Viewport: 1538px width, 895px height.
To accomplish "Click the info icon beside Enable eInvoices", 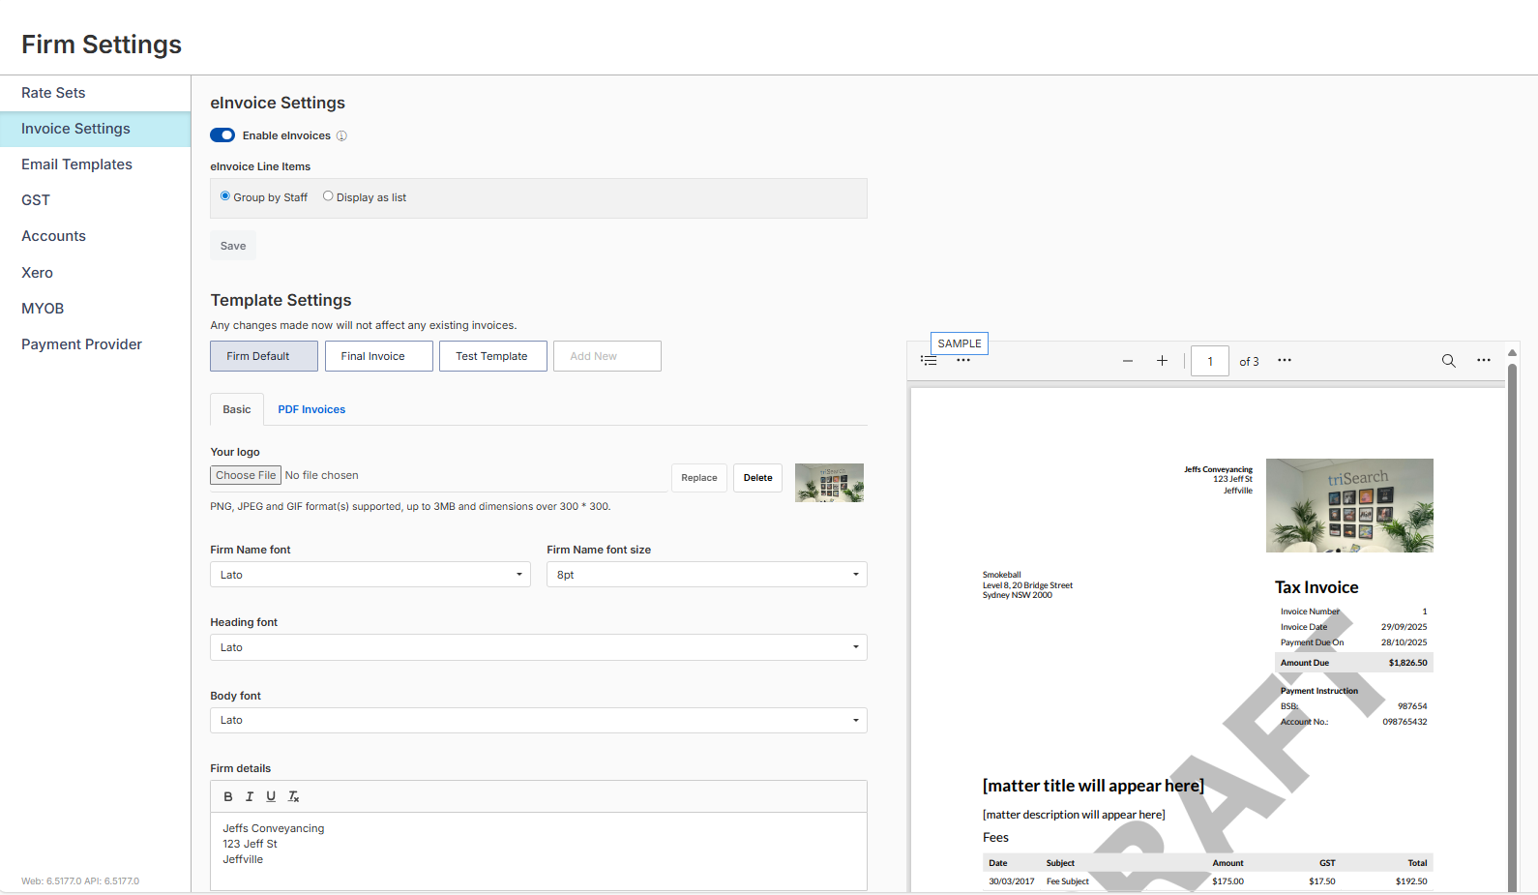I will [341, 136].
